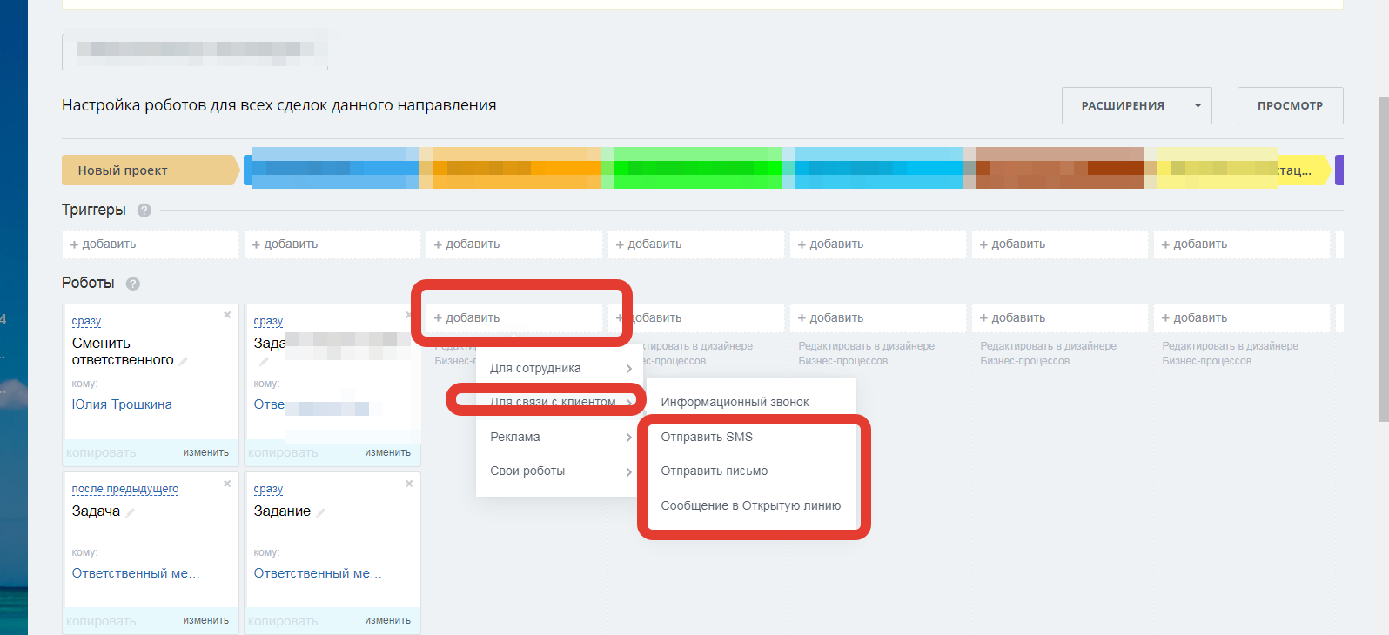Screen dimensions: 1389x635
Task: Click the ПРОСМОТР button
Action: click(x=1290, y=105)
